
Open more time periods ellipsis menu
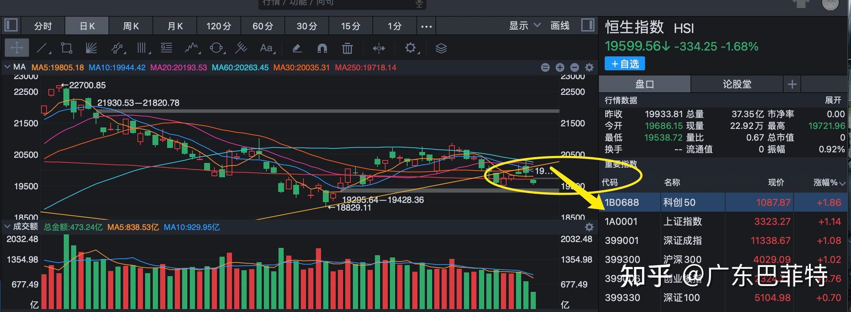pos(426,26)
